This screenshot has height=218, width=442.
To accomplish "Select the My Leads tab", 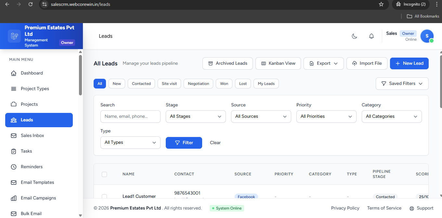I will pos(266,84).
